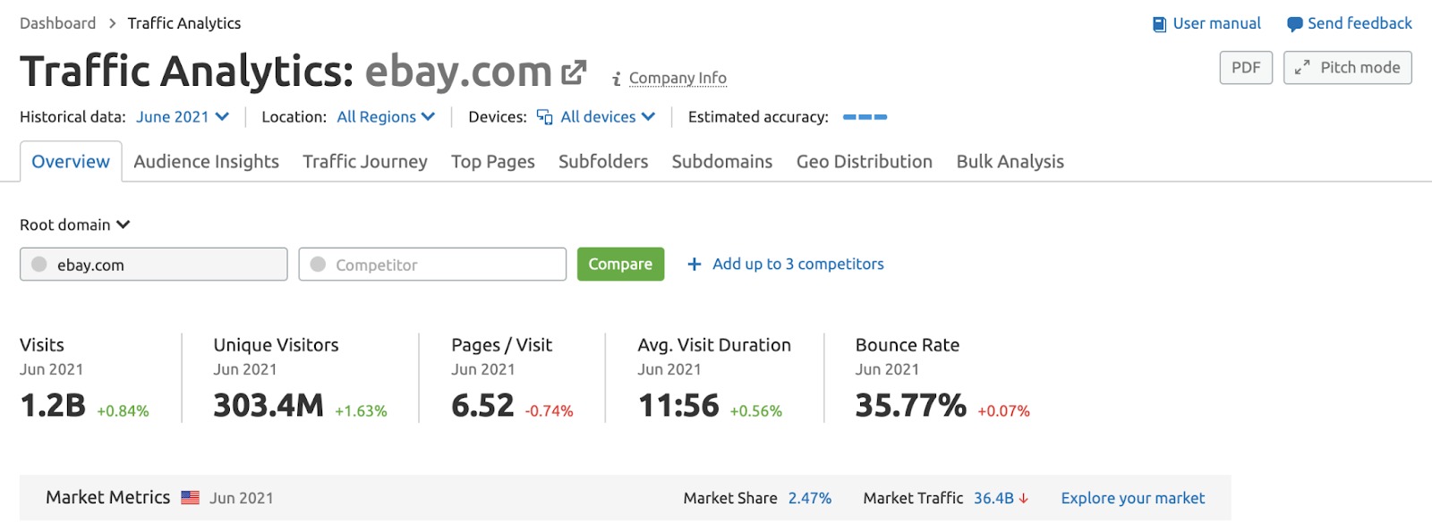Viewport: 1432px width, 532px height.
Task: Click the Market Traffic down arrow icon
Action: pos(1024,499)
